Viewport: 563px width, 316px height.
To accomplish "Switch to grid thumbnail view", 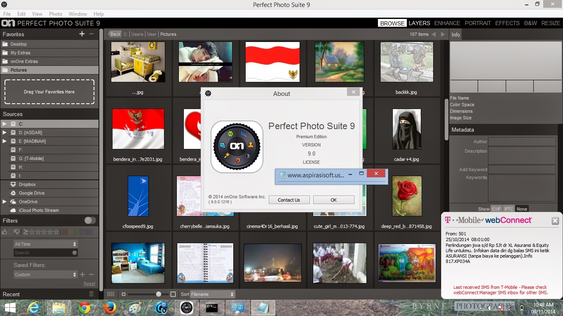I will (x=110, y=294).
